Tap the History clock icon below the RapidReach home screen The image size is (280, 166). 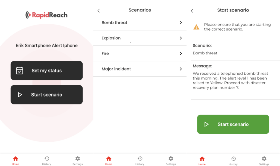(47, 159)
